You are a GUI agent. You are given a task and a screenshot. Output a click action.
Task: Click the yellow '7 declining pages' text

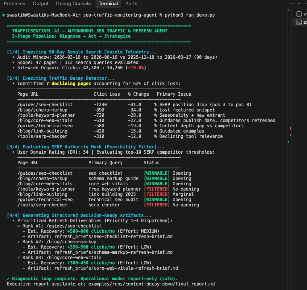pos(68,84)
